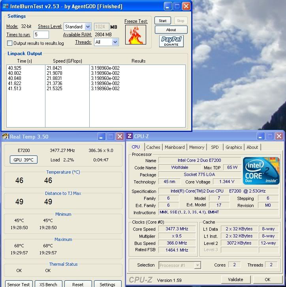This screenshot has height=287, width=286.
Task: Close the CPU-Z window
Action: [279, 136]
